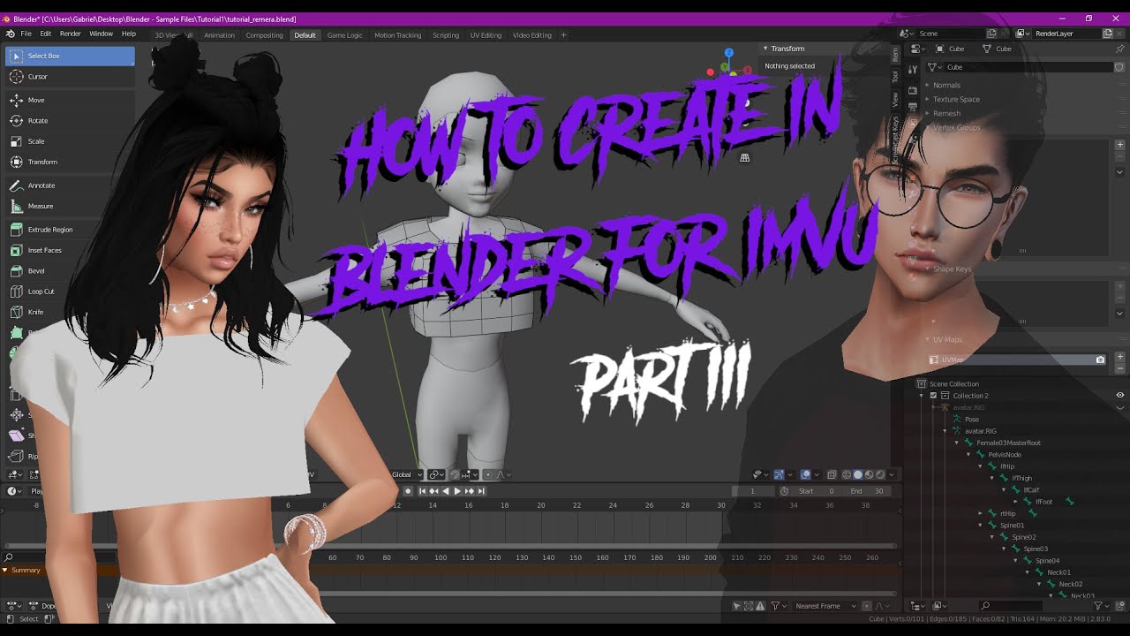Image resolution: width=1130 pixels, height=636 pixels.
Task: Select Female03MasterRoot in the outliner
Action: click(x=1008, y=443)
